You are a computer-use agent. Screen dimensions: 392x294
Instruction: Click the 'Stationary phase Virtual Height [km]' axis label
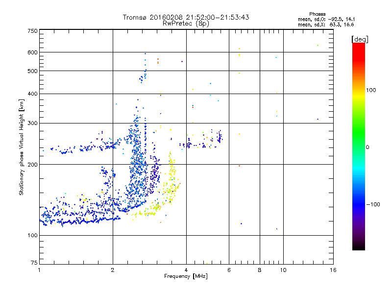(21, 147)
